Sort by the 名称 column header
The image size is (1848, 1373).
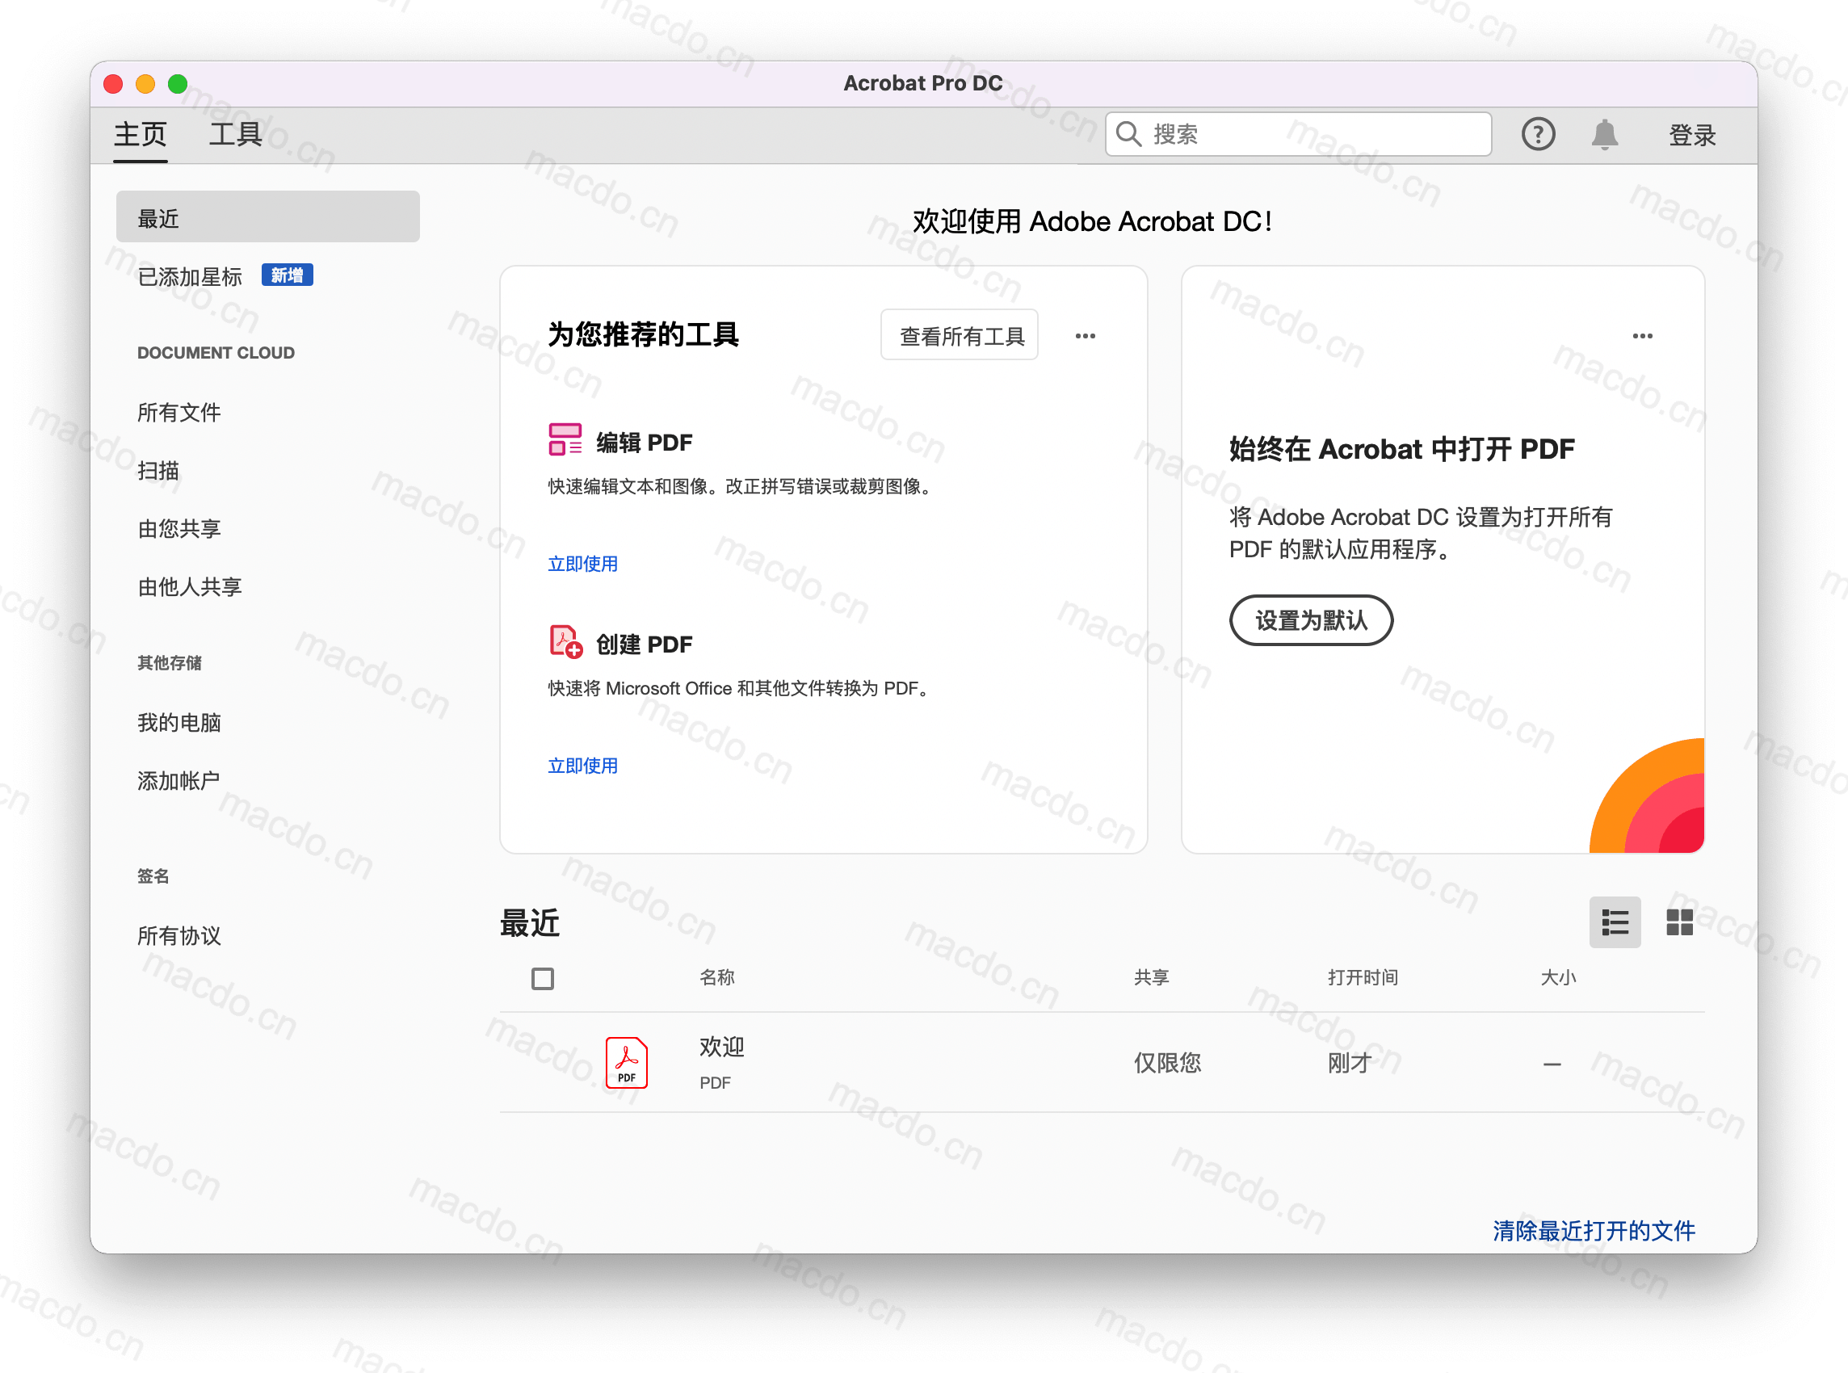[x=717, y=977]
